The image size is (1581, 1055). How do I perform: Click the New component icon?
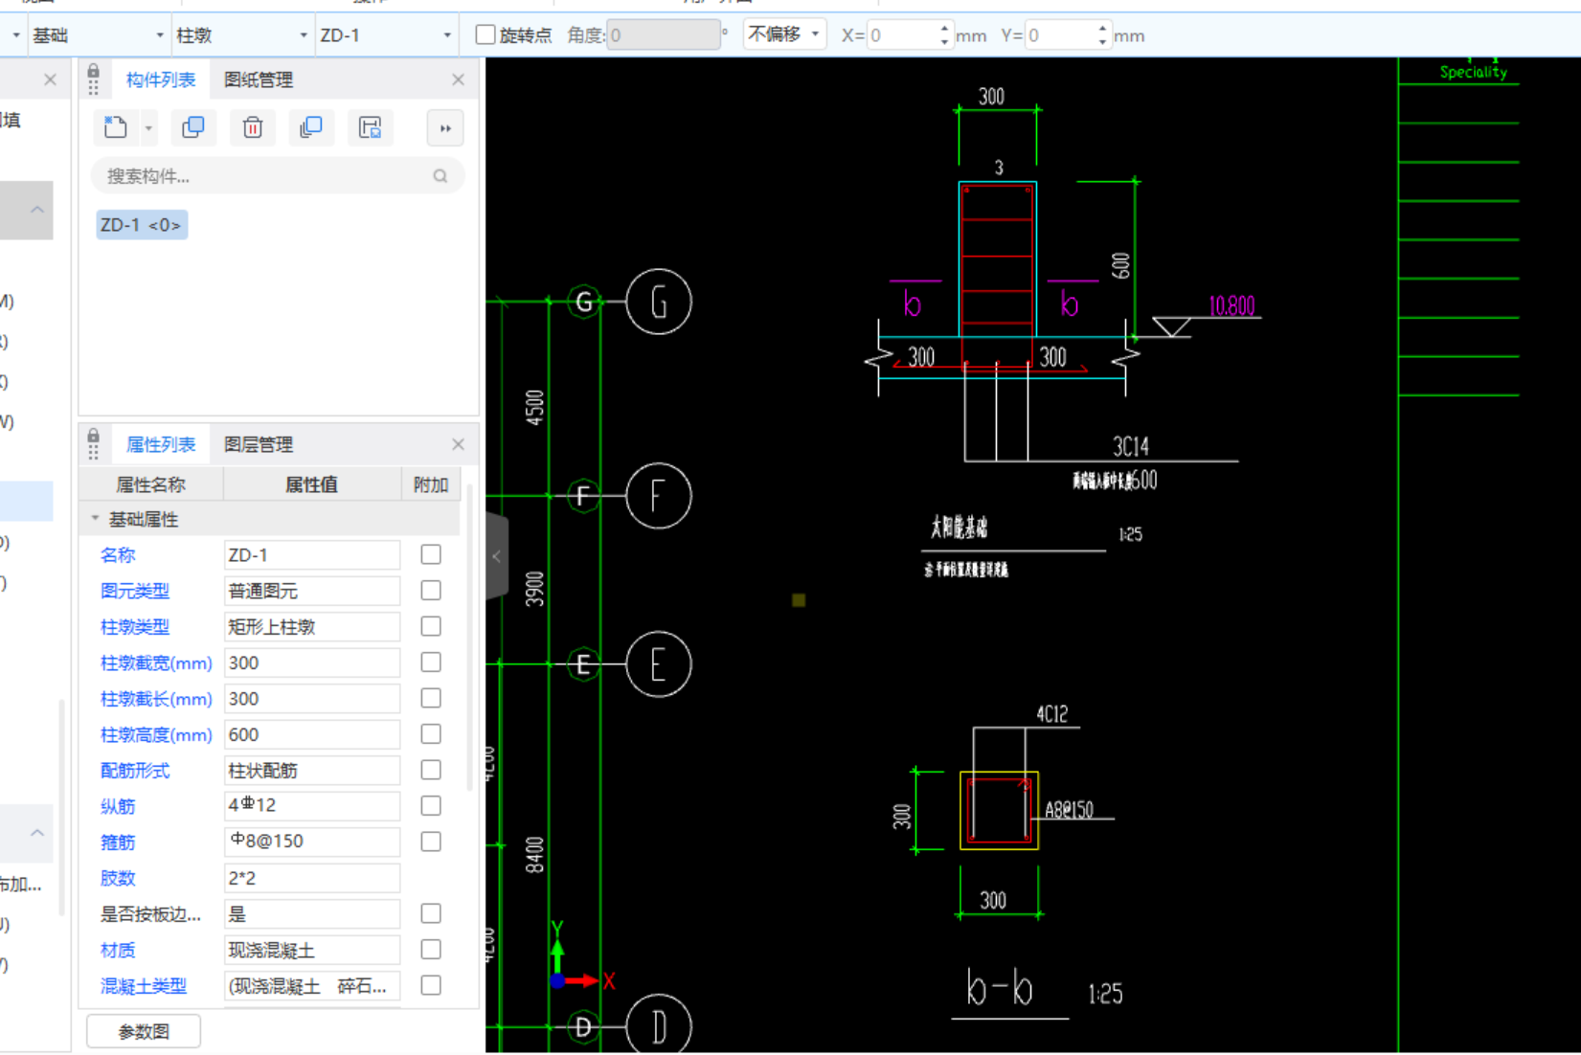(116, 127)
